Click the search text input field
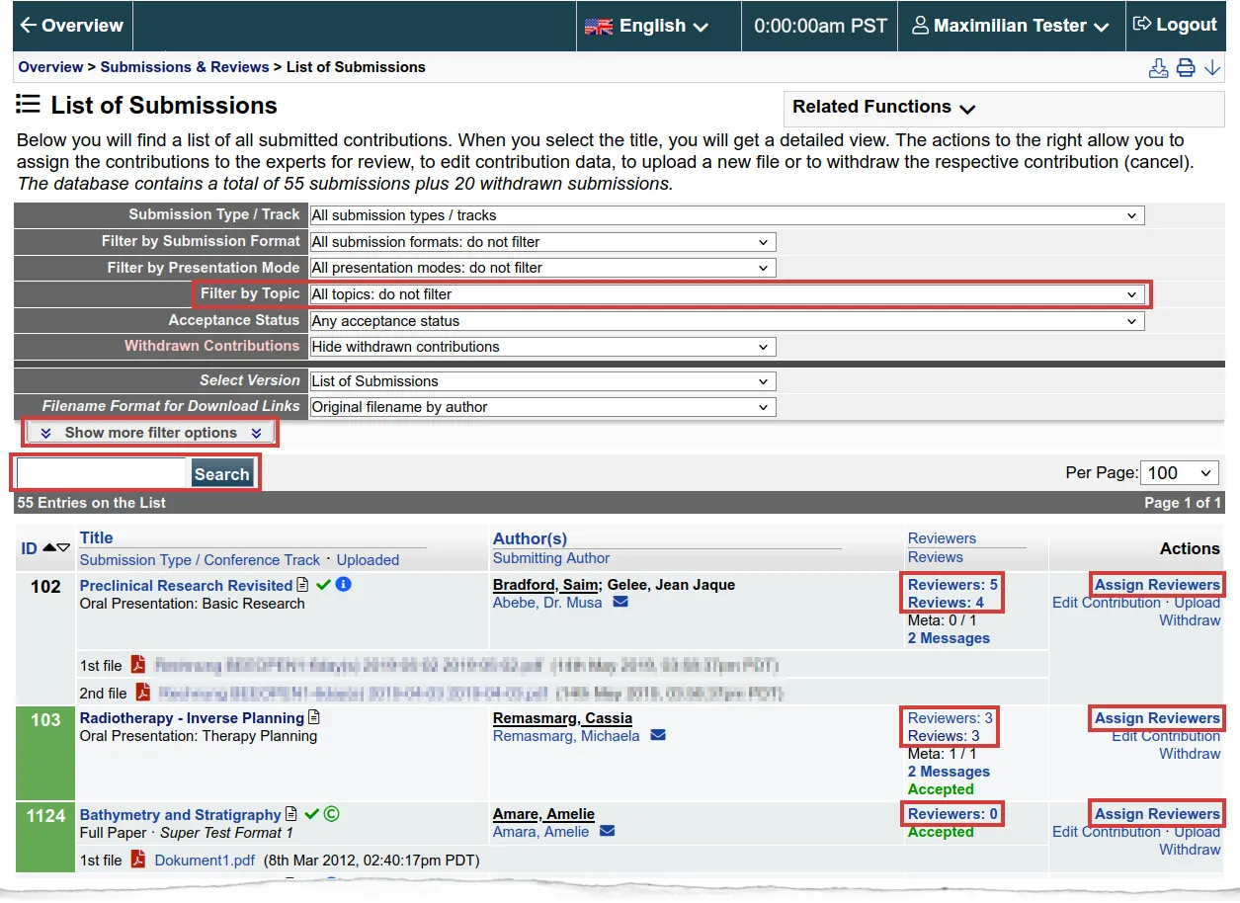This screenshot has height=903, width=1240. pyautogui.click(x=101, y=473)
